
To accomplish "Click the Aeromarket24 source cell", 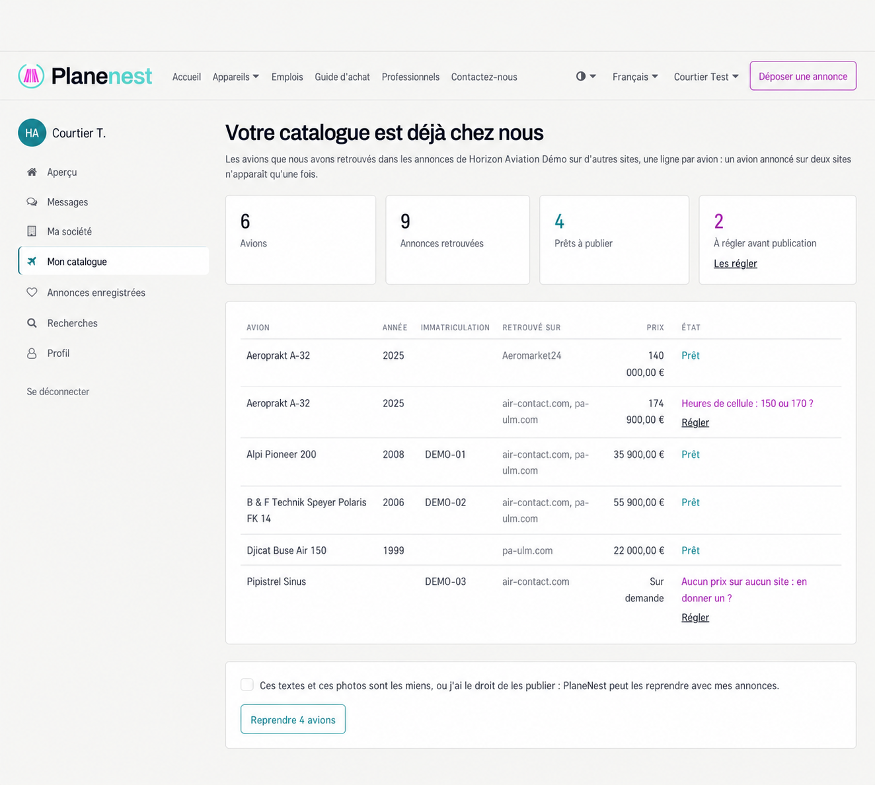I will point(531,355).
